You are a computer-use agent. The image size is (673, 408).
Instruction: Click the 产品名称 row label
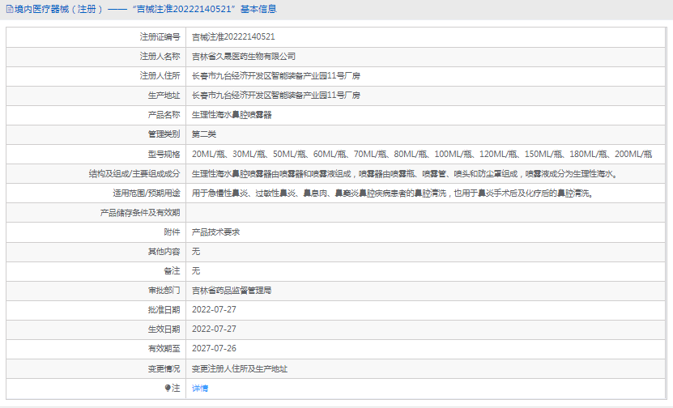tap(164, 115)
